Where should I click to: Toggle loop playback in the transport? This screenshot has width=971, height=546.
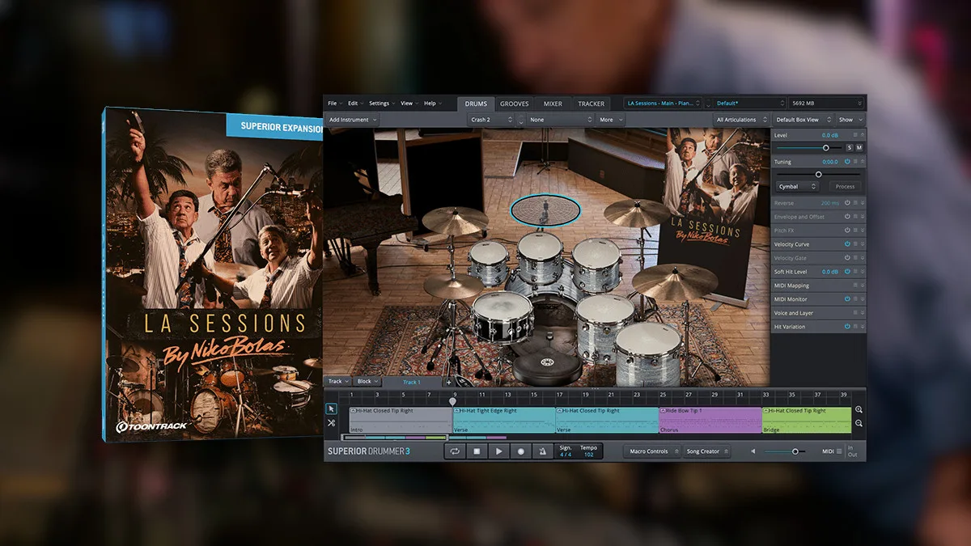pos(456,451)
